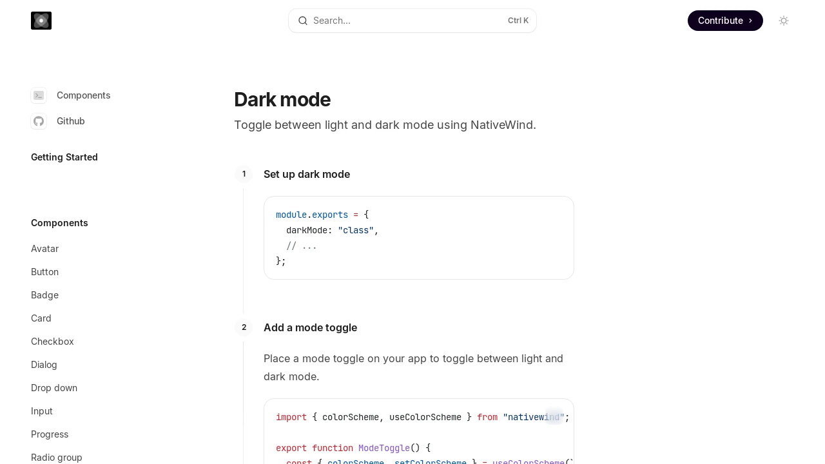Open the Dialog component page
This screenshot has width=825, height=464.
[44, 365]
